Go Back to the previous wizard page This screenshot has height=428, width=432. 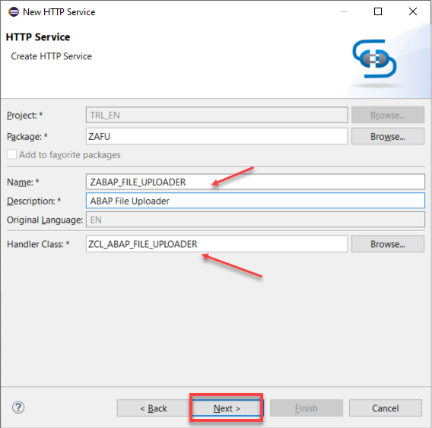(154, 408)
